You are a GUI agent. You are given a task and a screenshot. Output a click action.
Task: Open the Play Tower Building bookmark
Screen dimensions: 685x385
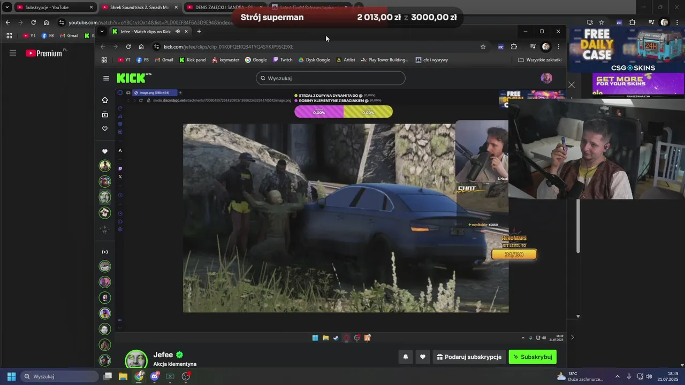point(384,60)
